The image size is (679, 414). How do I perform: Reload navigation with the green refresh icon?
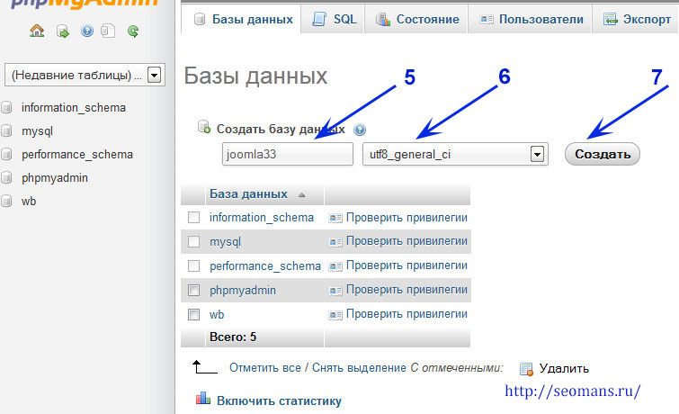pos(133,31)
